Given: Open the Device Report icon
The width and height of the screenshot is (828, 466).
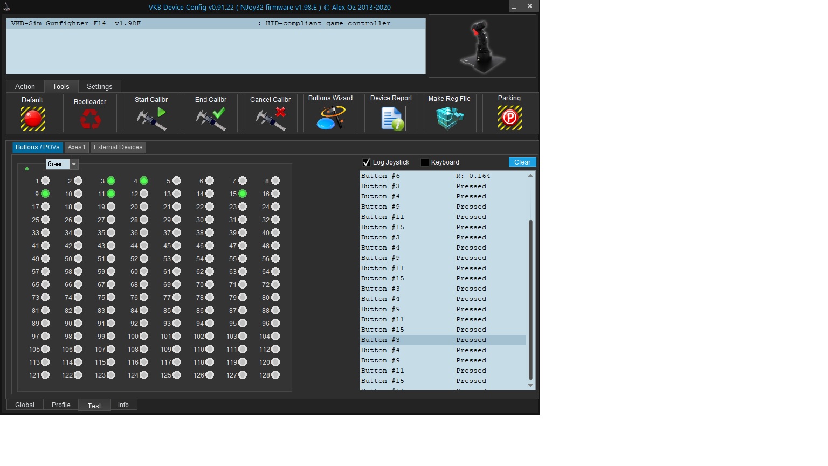Looking at the screenshot, I should [392, 119].
